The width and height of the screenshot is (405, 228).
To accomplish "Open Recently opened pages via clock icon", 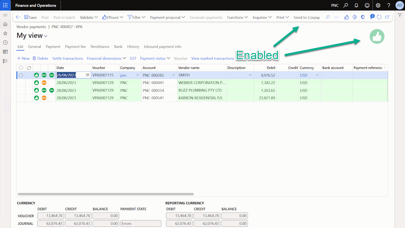I will (x=5, y=42).
